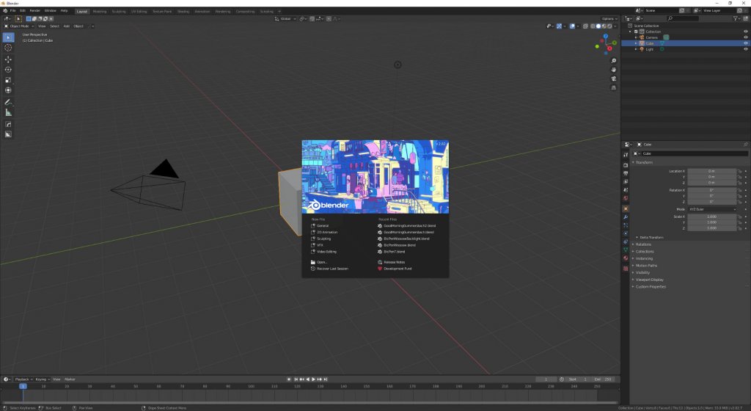
Task: Click the zoom magnifier icon in the viewport
Action: tap(613, 61)
